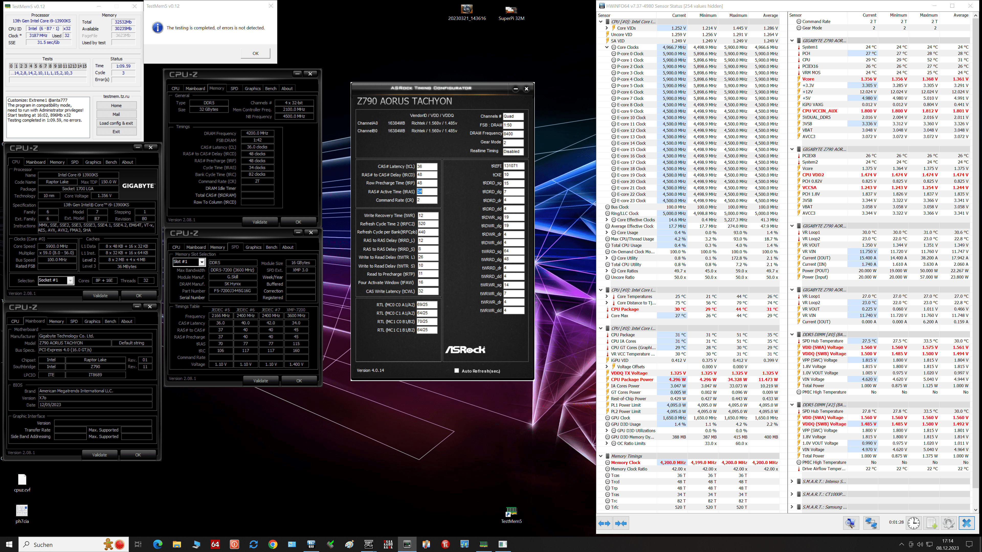Image resolution: width=982 pixels, height=552 pixels.
Task: Select About tab in CPU-Z SPD window
Action: [288, 247]
